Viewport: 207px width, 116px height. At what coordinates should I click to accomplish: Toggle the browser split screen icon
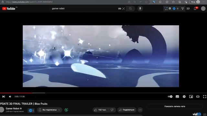point(167,2)
